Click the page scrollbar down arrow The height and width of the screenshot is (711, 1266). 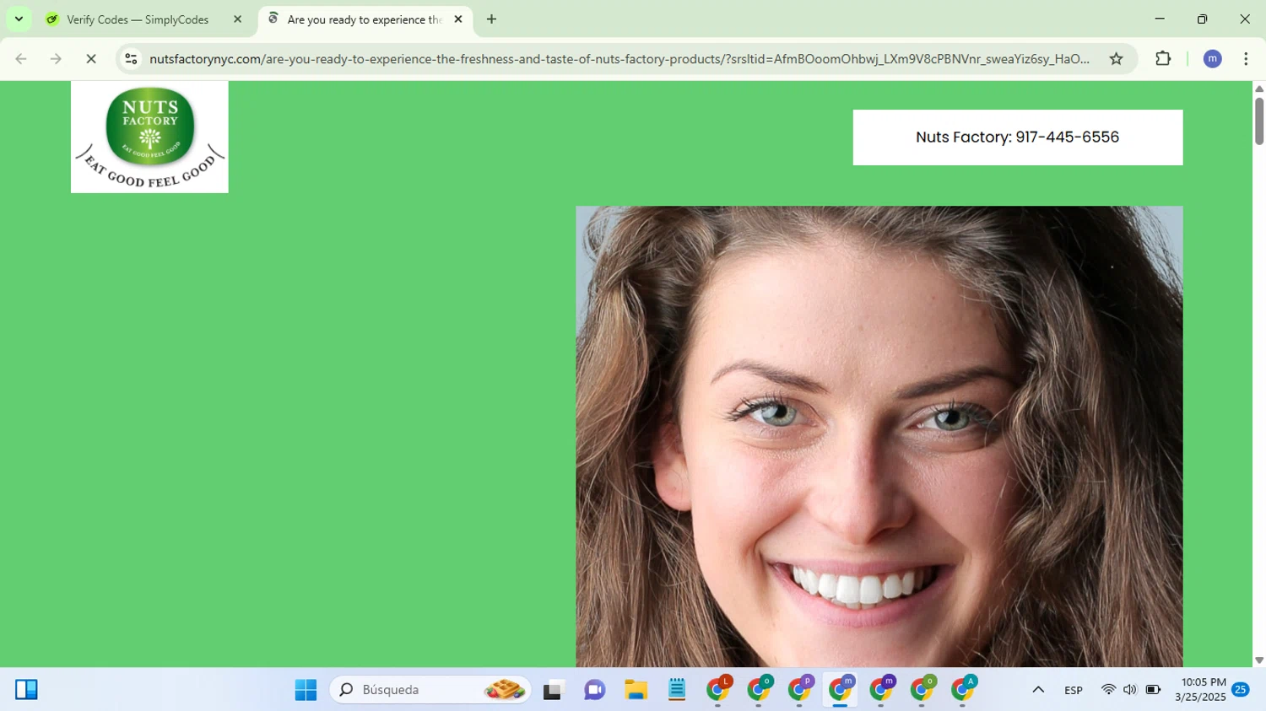pyautogui.click(x=1258, y=660)
